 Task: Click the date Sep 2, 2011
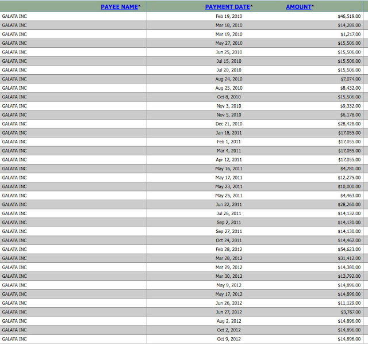229,223
